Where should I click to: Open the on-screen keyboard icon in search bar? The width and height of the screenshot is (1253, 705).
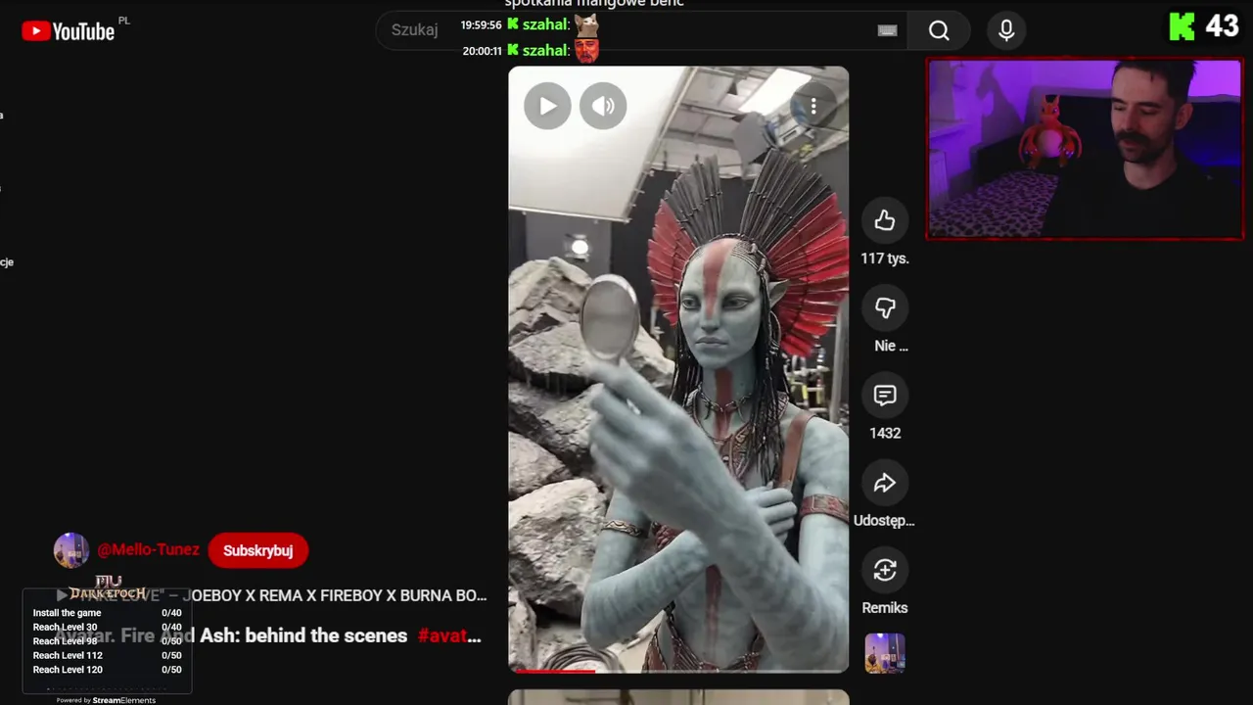[887, 30]
